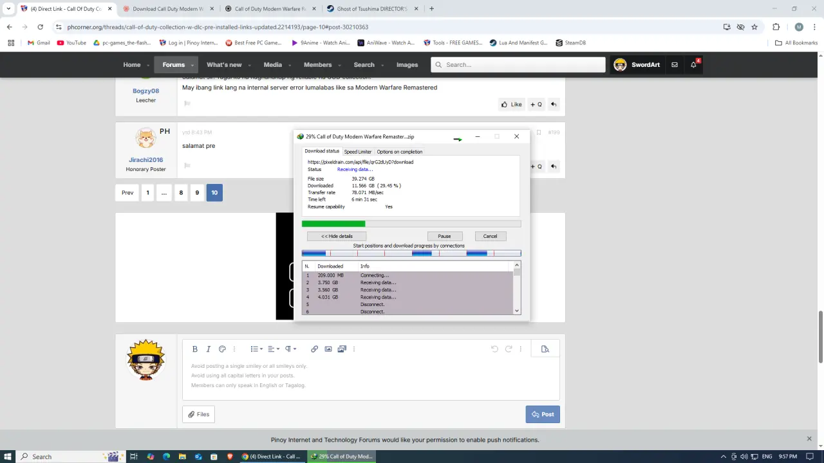Expand the Media menu dropdown arrow
The height and width of the screenshot is (463, 824).
point(289,65)
